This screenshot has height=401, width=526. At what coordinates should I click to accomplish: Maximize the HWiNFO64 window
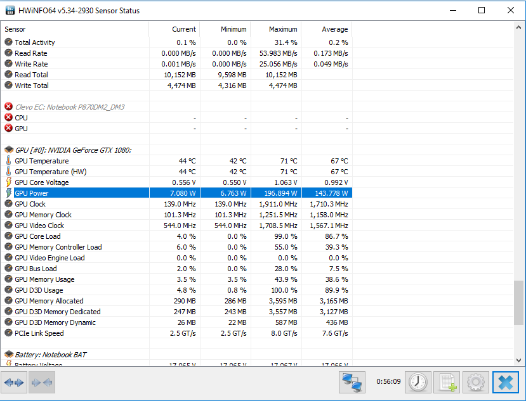[482, 10]
